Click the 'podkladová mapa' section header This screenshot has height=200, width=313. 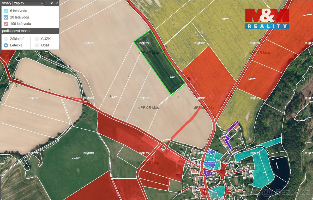16,30
